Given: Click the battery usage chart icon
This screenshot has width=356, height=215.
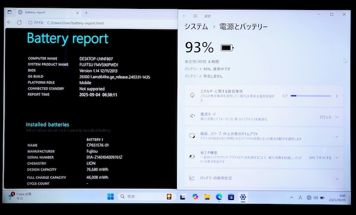Looking at the screenshot, I should [192, 178].
